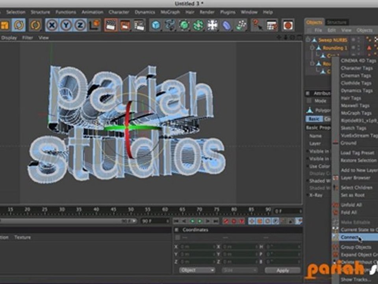Screen dimensions: 378x284
Task: Choose Layer Browser from context menu
Action: (356, 178)
